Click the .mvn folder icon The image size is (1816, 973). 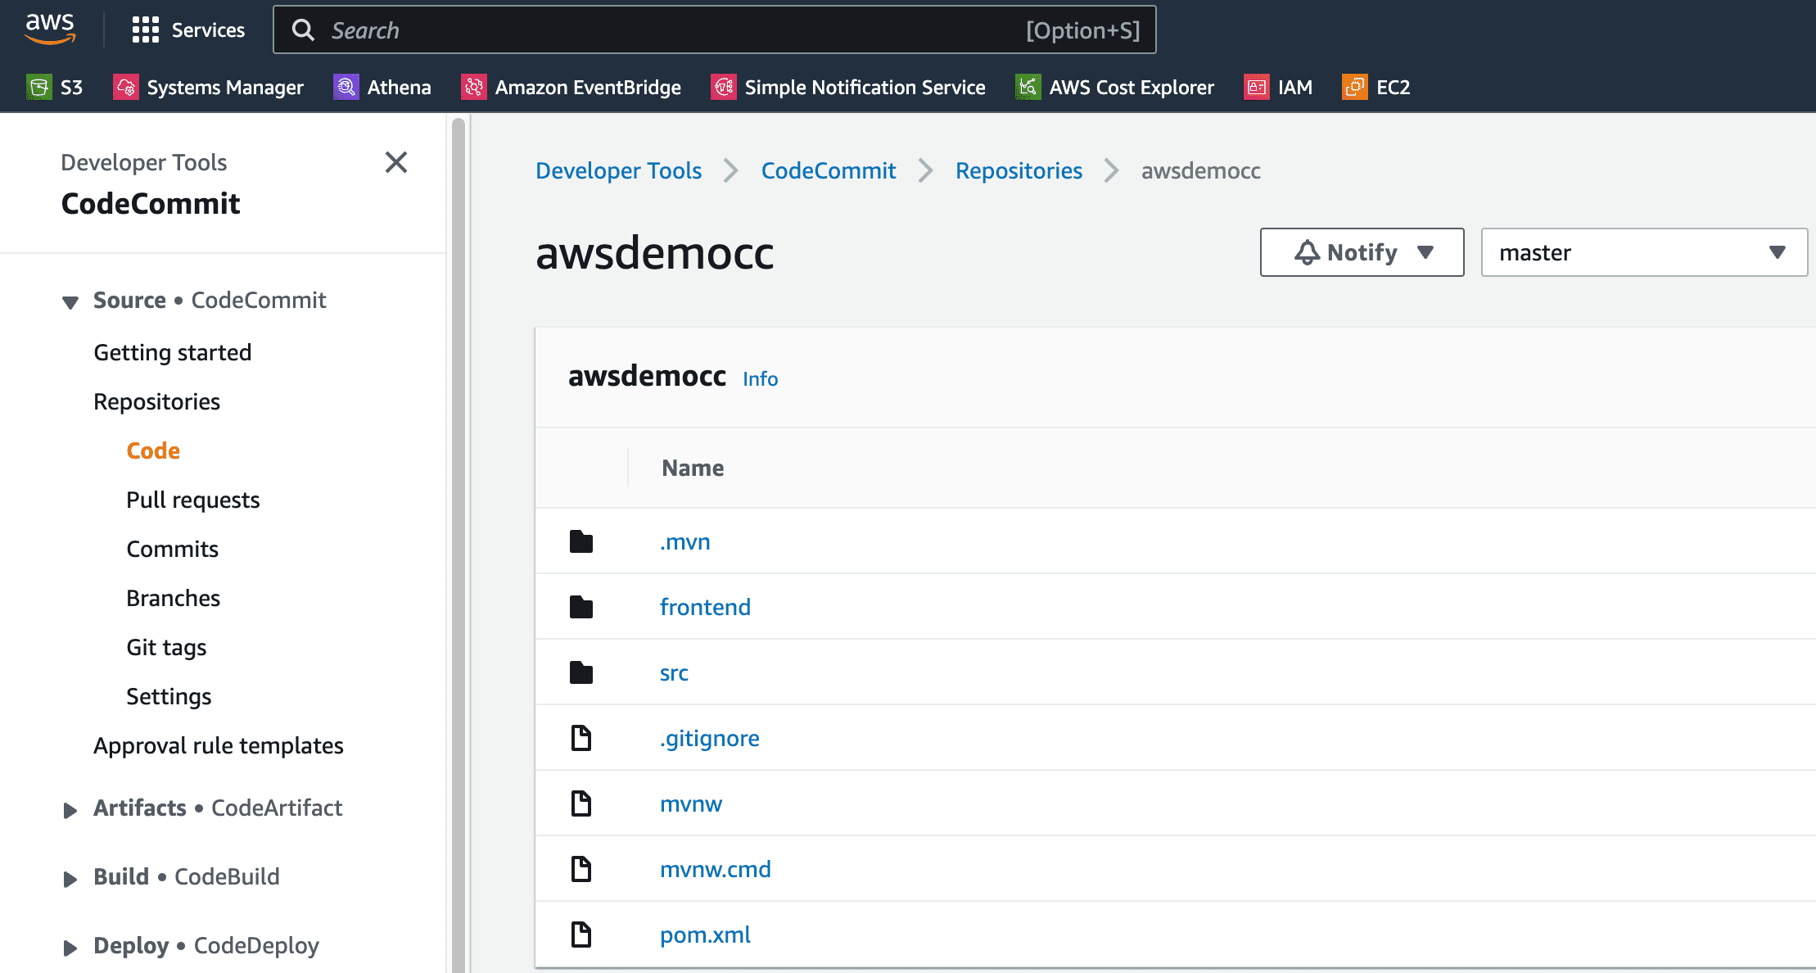tap(581, 541)
